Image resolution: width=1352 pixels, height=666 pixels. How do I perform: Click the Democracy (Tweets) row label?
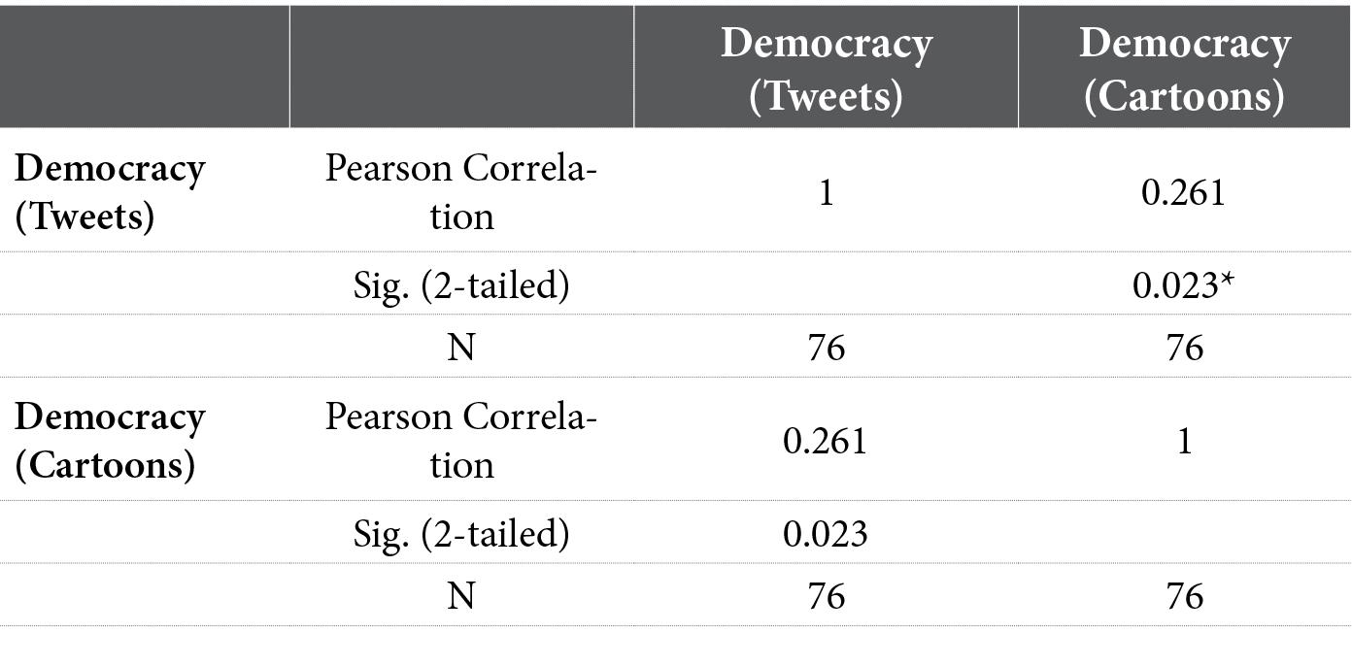pos(110,192)
